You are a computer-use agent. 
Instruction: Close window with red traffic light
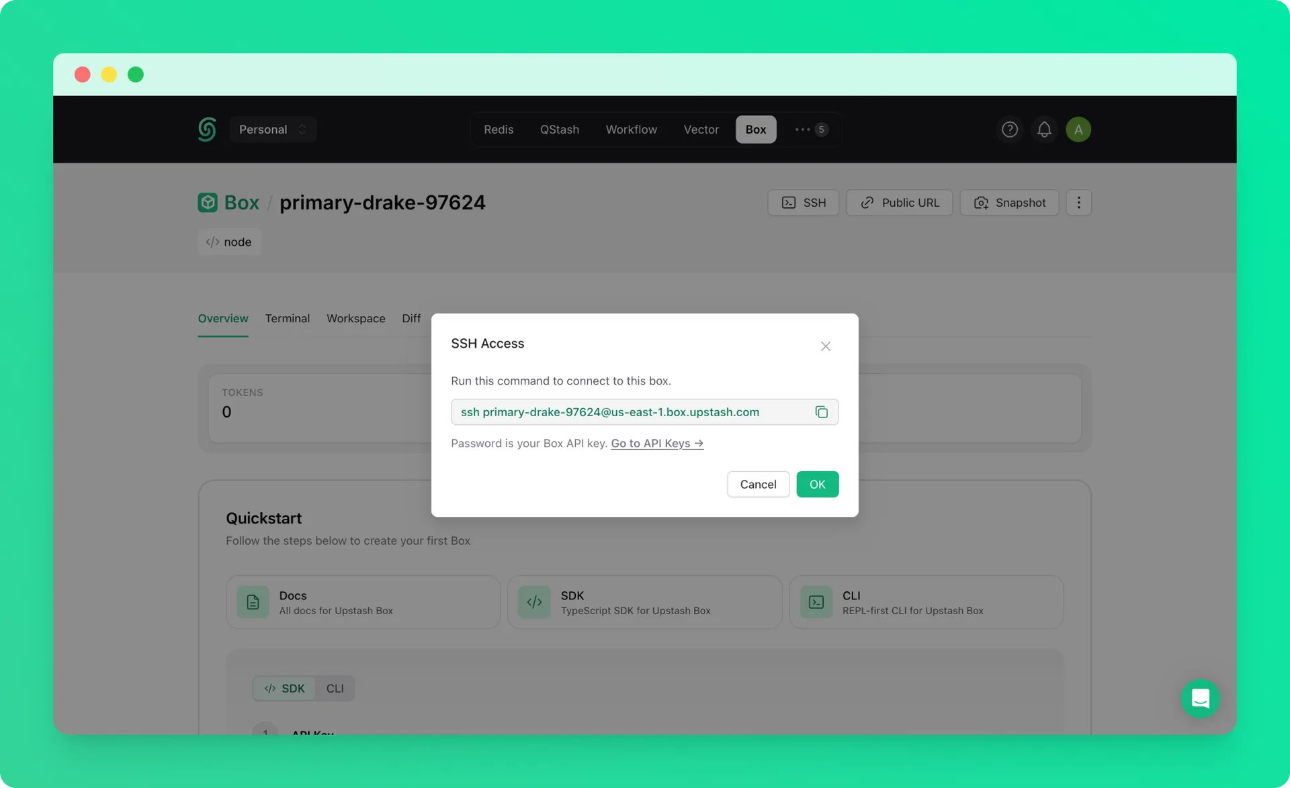click(83, 75)
